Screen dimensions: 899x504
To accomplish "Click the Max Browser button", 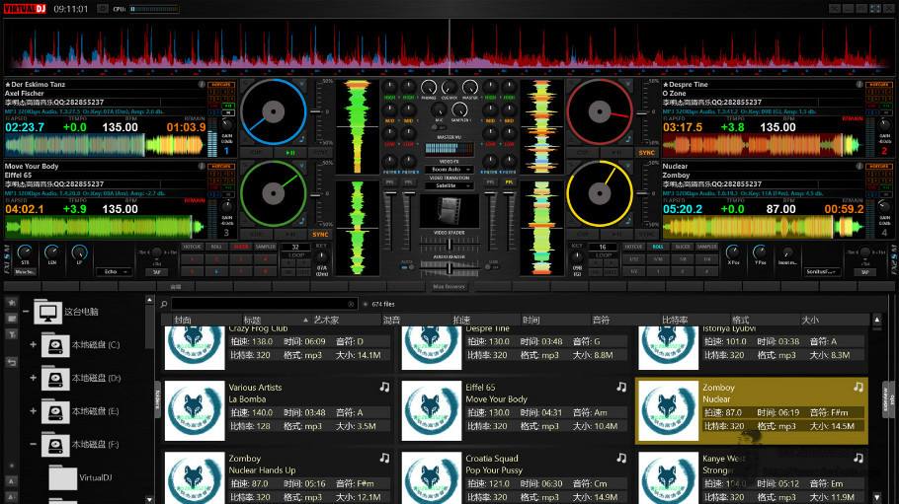I will (449, 286).
